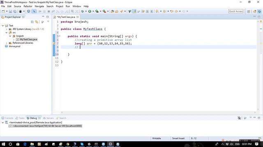Click the Windows Start button

3,144
